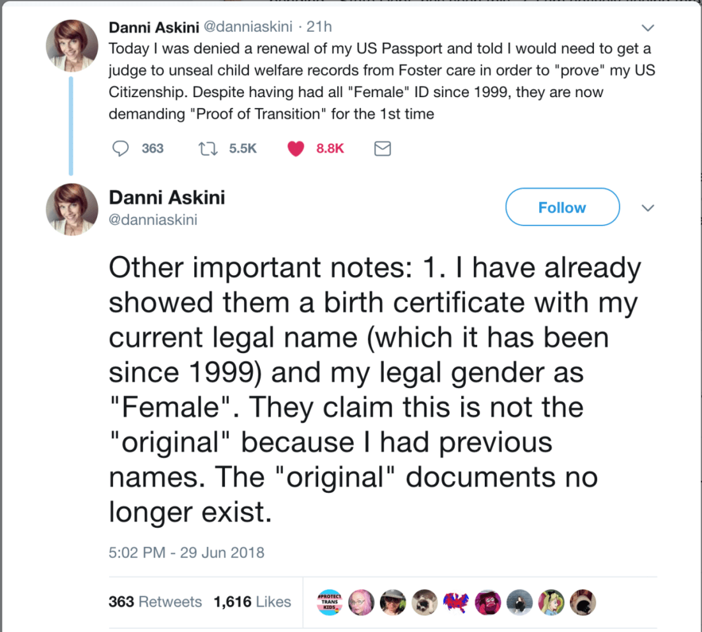Click the Protect Trans Kids liker avatar
Viewport: 702px width, 632px height.
329,602
